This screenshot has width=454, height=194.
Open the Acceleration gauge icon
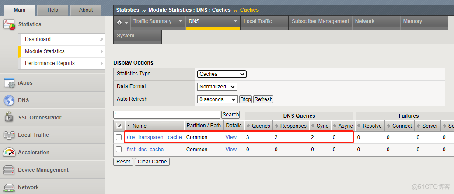click(9, 153)
